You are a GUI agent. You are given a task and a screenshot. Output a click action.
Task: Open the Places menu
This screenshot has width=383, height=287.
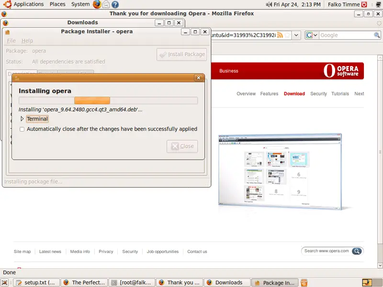57,4
